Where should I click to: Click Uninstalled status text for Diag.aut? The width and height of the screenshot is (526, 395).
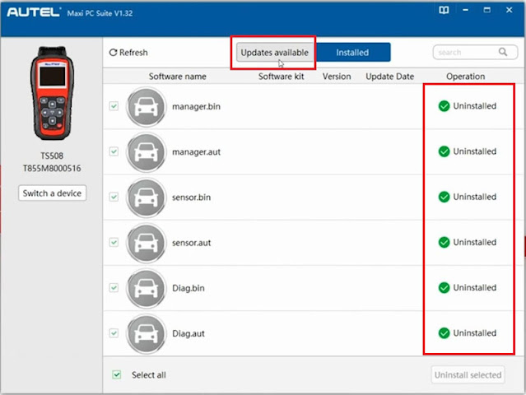coord(475,333)
